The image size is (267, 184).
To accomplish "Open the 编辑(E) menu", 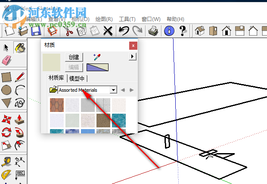I will click(34, 19).
